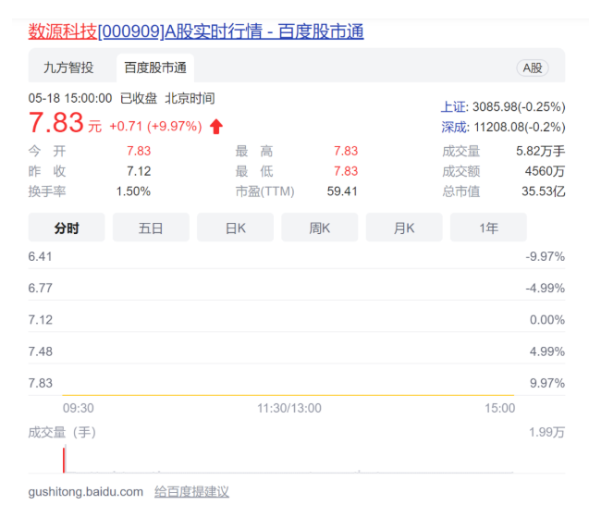
Task: Select the 周K weekly chart
Action: (x=319, y=228)
